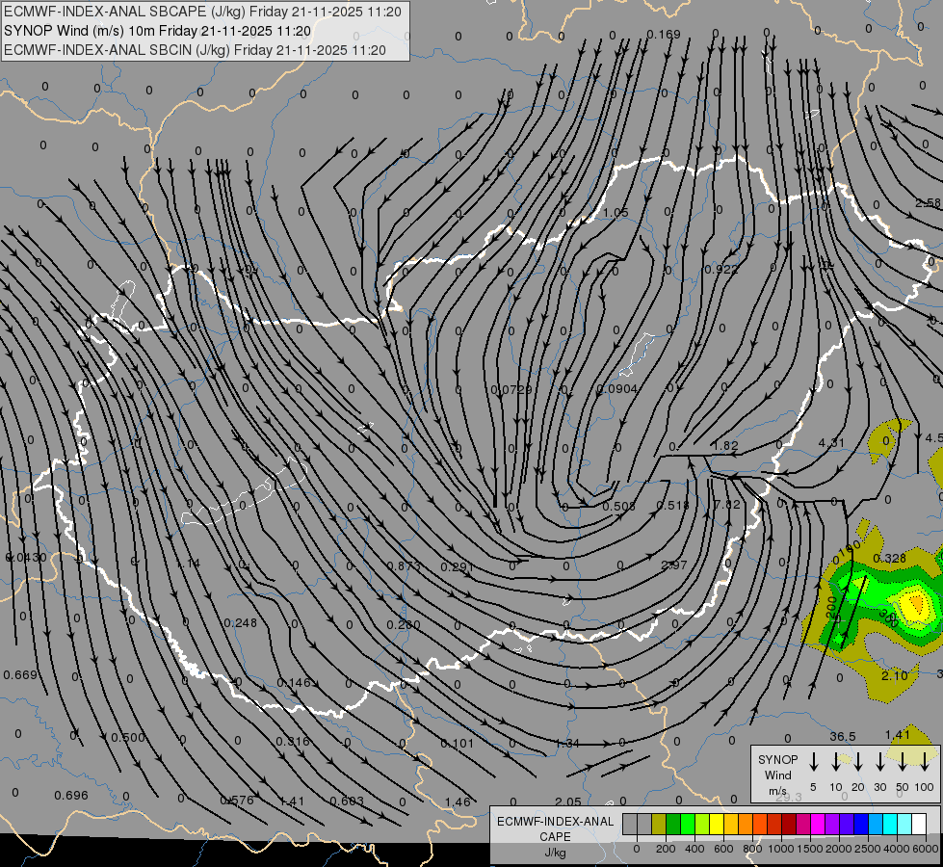Click the '0.316' value on the map
Viewport: 943px width, 867px height.
click(293, 741)
